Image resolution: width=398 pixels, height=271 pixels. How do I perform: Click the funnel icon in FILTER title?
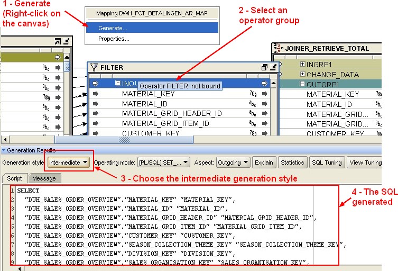[94, 67]
